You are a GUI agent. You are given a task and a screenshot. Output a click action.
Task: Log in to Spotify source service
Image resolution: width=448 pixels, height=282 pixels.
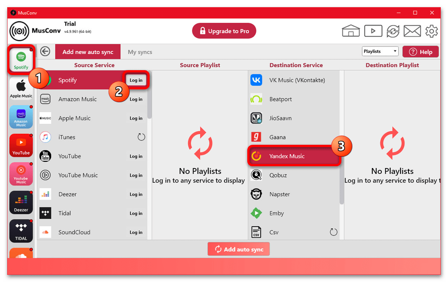point(136,80)
